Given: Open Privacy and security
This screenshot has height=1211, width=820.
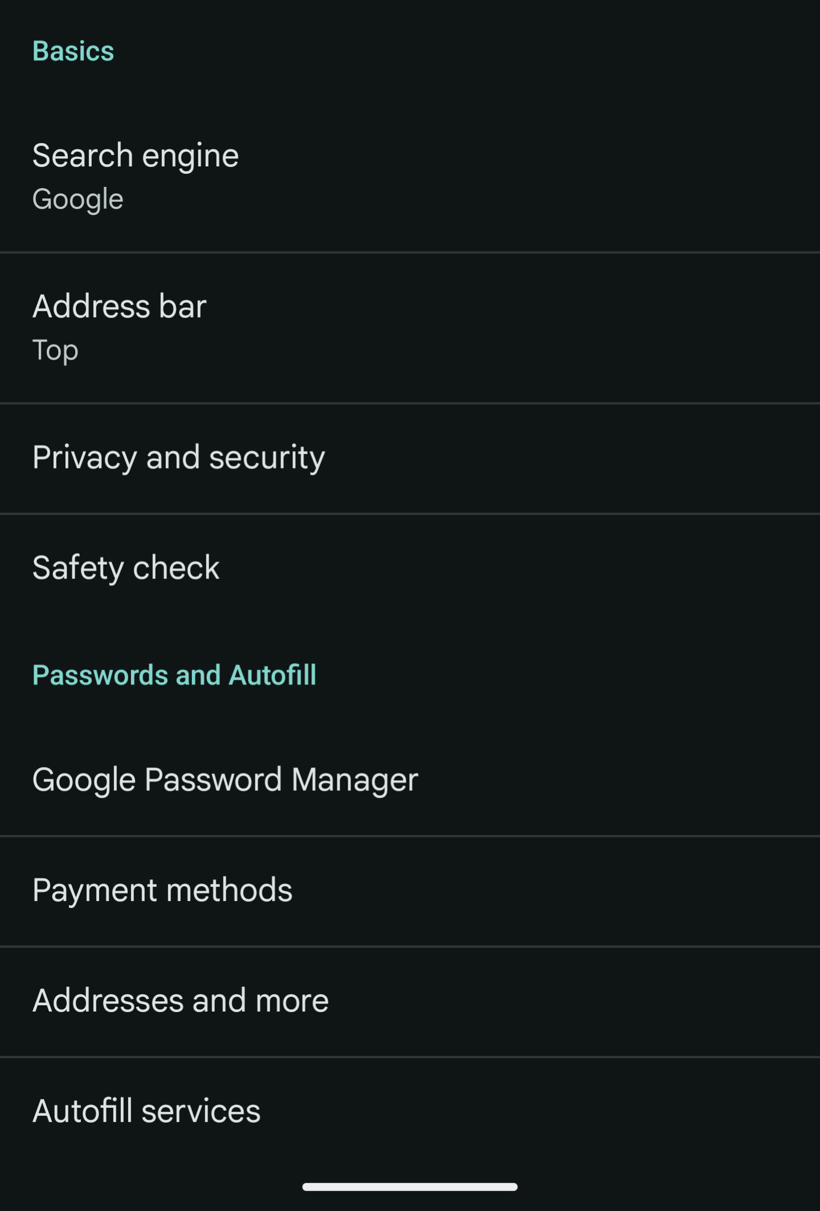Looking at the screenshot, I should [178, 458].
